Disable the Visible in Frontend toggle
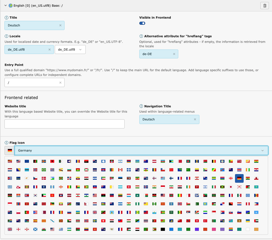This screenshot has height=240, width=272. (142, 23)
